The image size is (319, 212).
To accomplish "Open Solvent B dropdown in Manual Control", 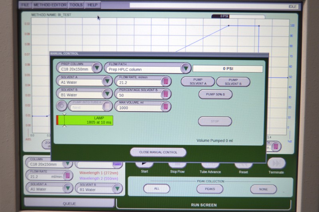I will click(x=107, y=94).
